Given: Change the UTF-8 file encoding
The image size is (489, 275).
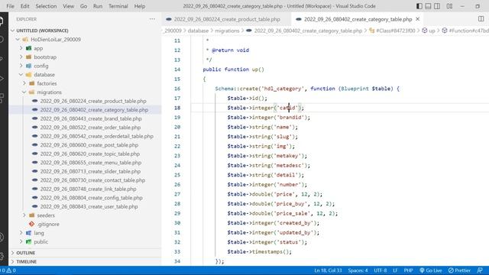Looking at the screenshot, I should point(381,270).
